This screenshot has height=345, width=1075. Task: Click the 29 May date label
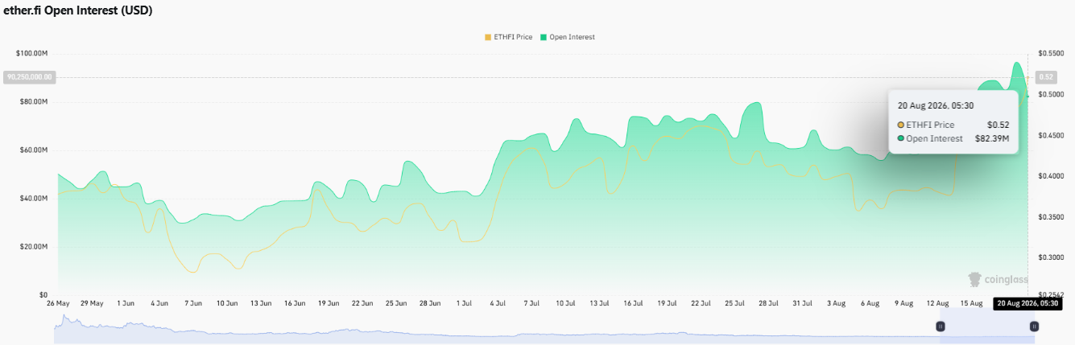[91, 303]
